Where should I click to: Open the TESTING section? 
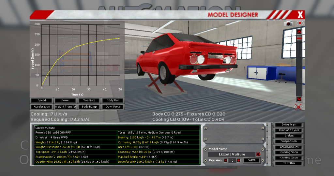[x=289, y=163]
